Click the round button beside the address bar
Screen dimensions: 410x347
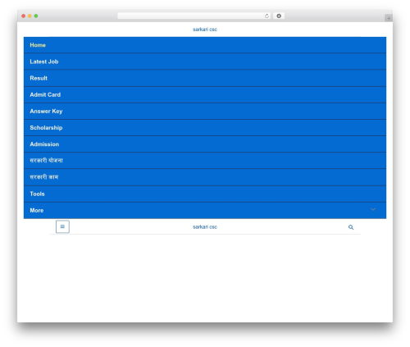pyautogui.click(x=279, y=16)
